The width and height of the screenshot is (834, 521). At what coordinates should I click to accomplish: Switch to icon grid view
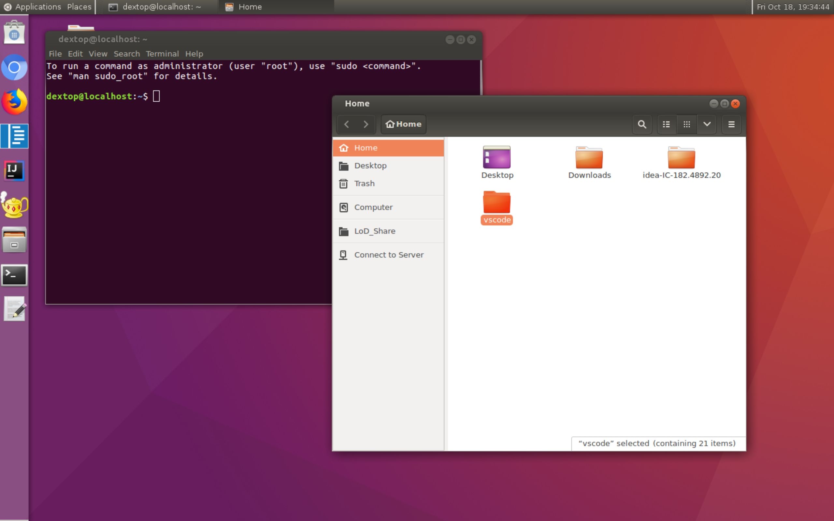click(x=687, y=124)
